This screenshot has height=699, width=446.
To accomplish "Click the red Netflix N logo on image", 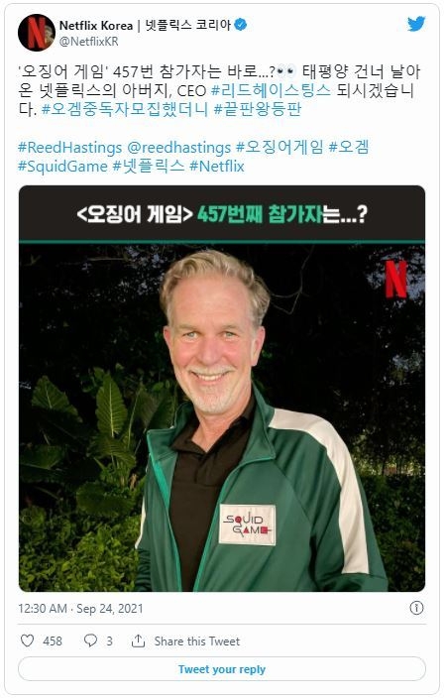I will coord(395,279).
